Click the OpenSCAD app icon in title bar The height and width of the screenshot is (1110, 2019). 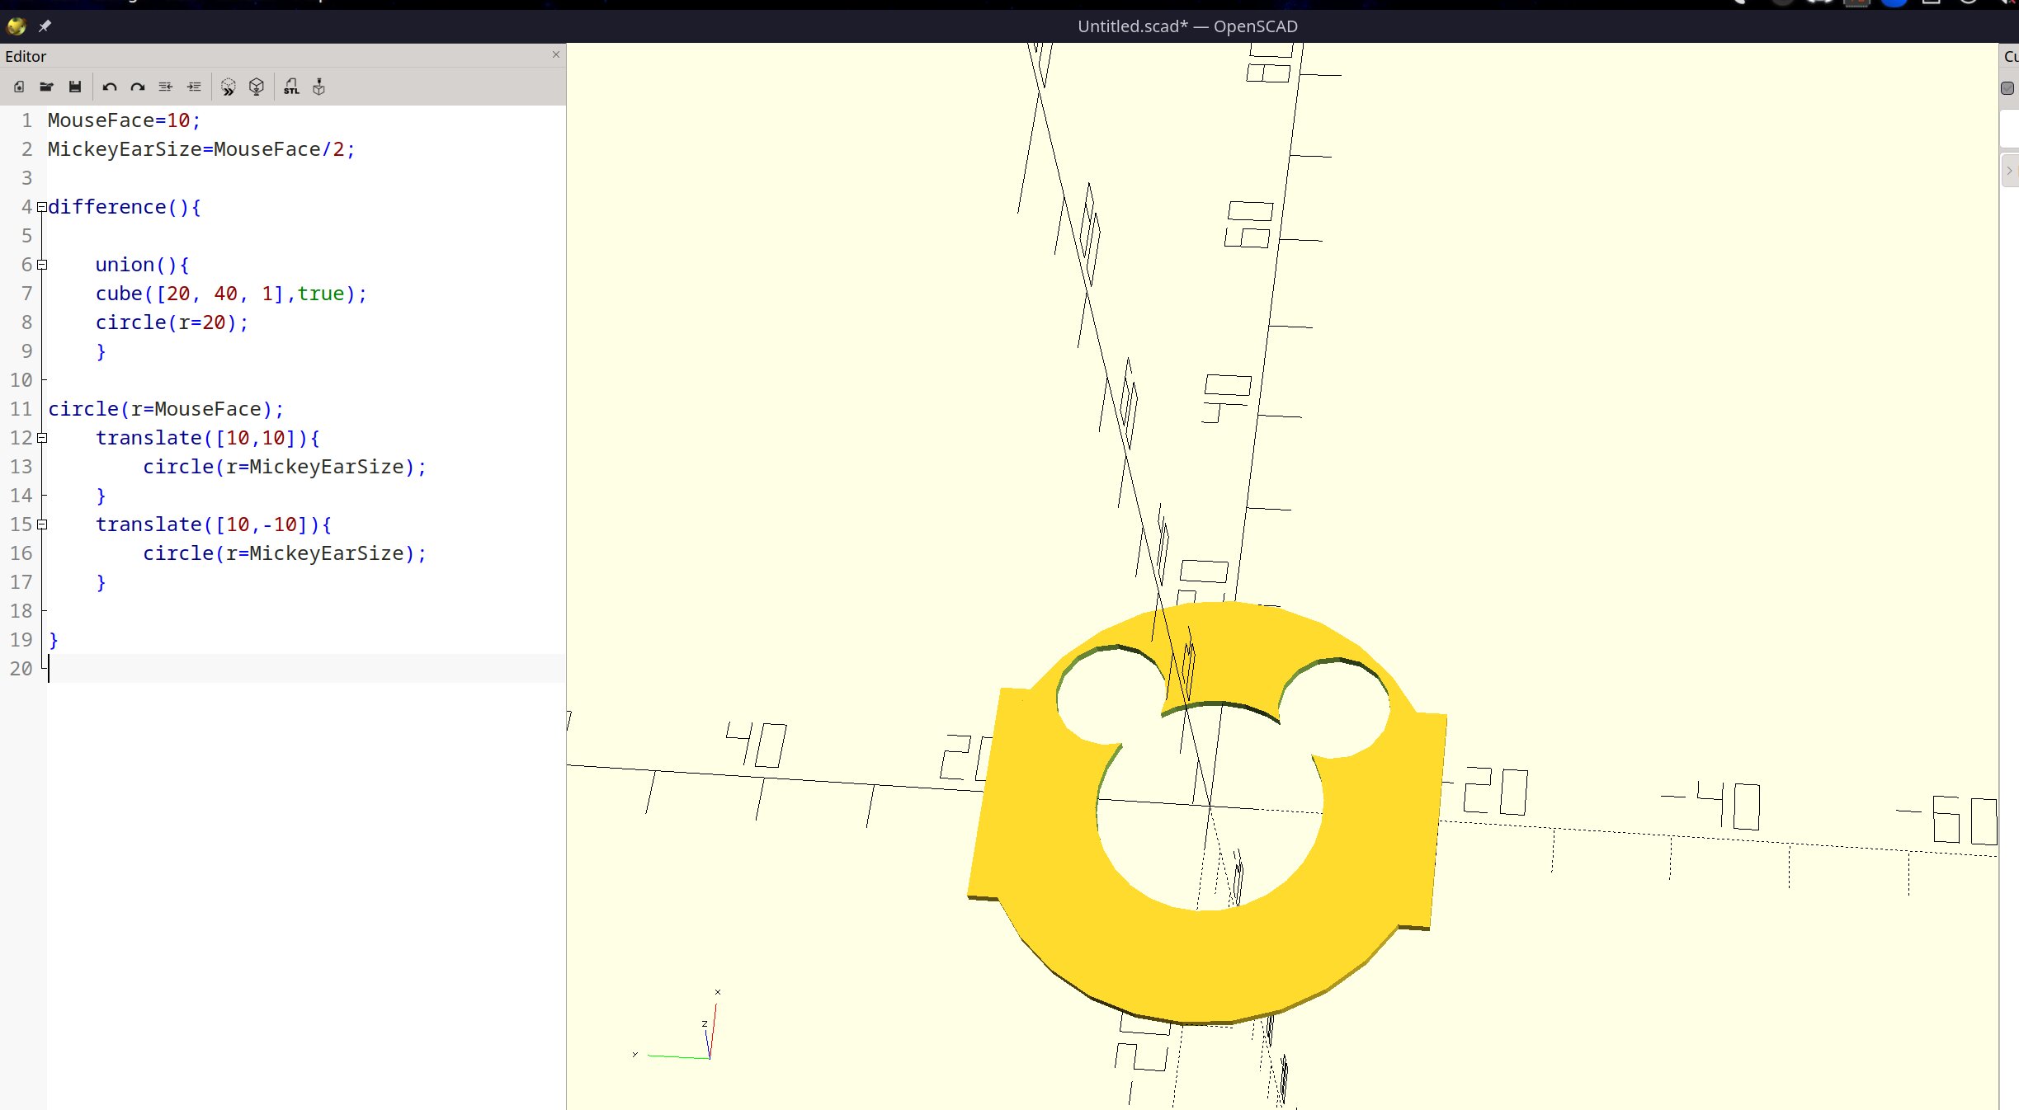point(17,26)
